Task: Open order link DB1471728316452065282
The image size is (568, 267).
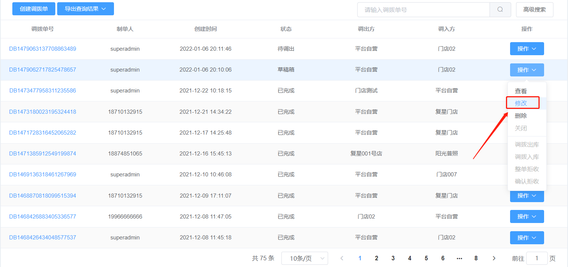Action: point(43,133)
